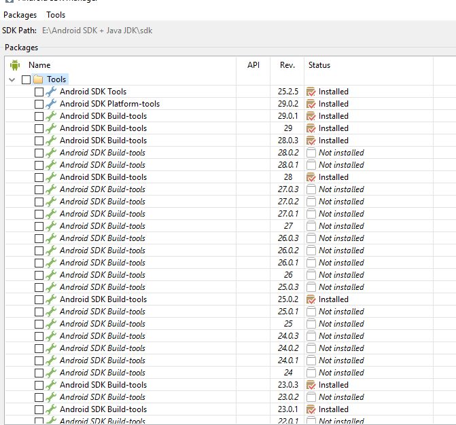
Task: Sort by the Status column header
Action: click(319, 65)
